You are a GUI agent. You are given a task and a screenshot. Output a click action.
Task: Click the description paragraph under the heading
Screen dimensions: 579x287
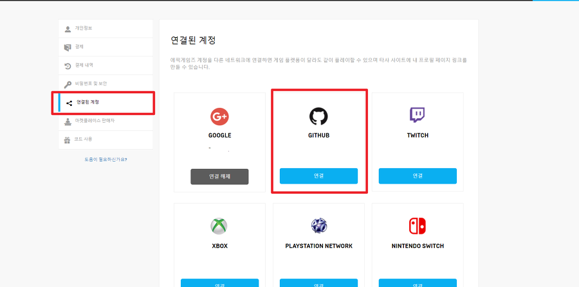point(318,64)
